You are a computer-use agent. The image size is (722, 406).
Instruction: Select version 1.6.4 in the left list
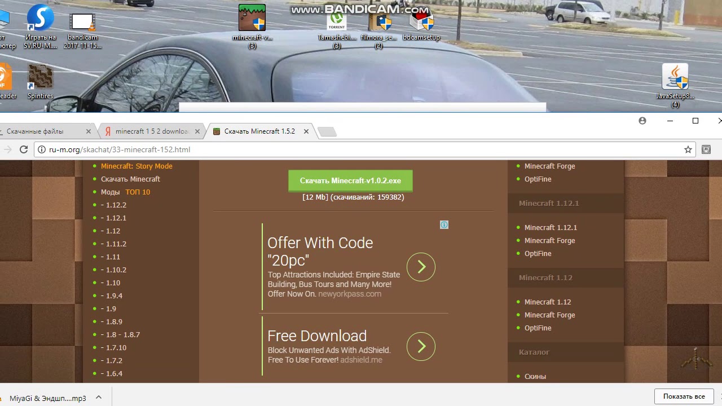coord(112,373)
